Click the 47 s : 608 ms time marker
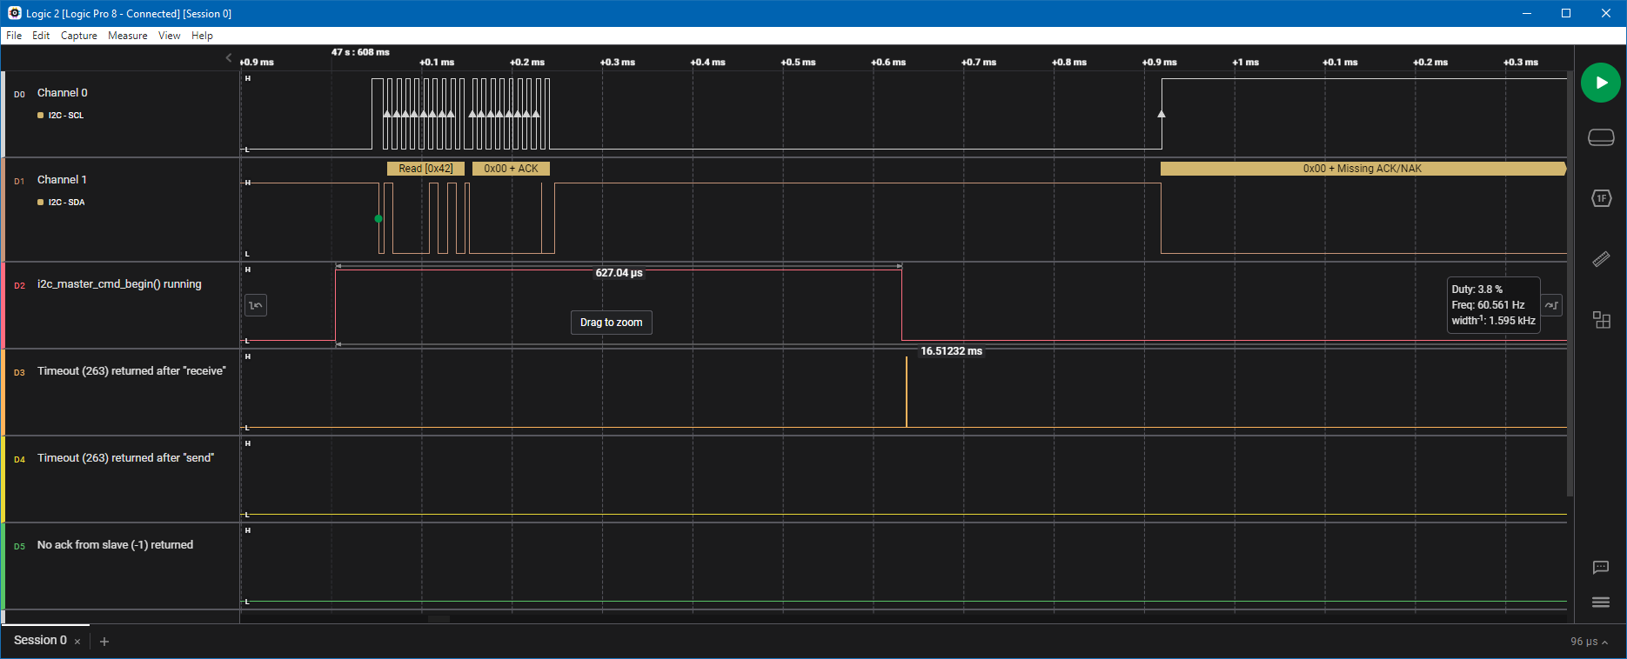Image resolution: width=1627 pixels, height=659 pixels. pyautogui.click(x=360, y=52)
